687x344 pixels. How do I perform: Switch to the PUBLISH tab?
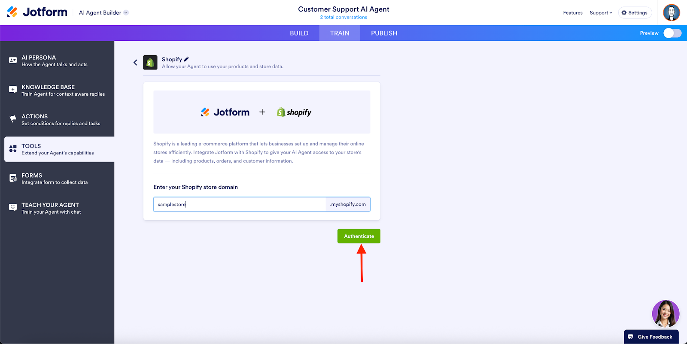[384, 33]
